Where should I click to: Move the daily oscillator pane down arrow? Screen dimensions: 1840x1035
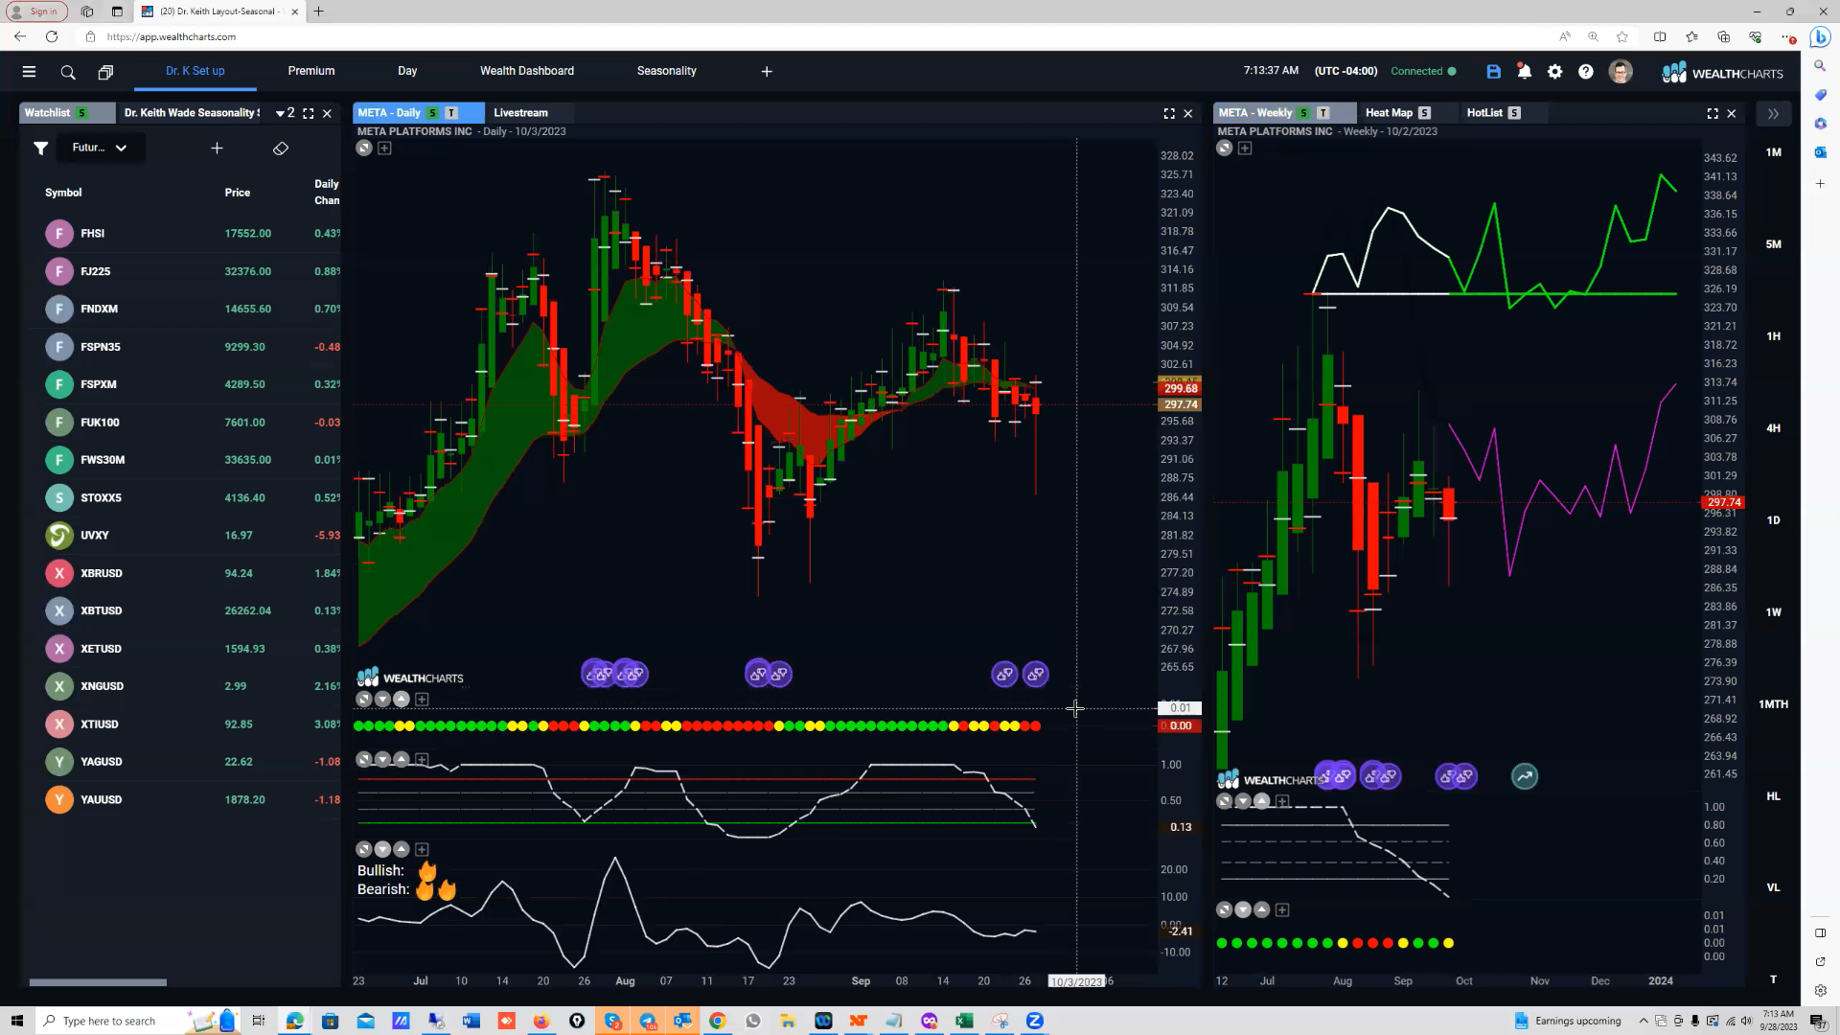pyautogui.click(x=382, y=759)
